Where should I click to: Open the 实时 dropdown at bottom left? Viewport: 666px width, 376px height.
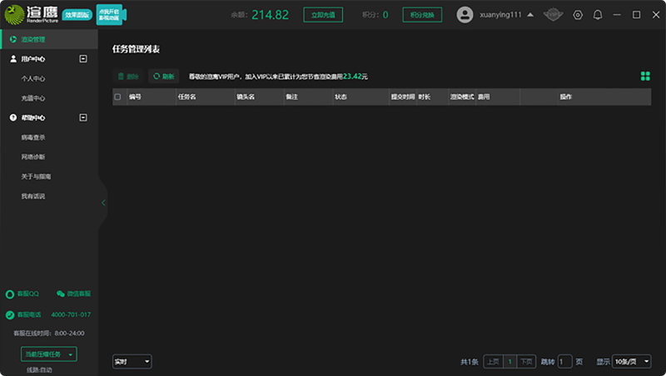point(132,362)
